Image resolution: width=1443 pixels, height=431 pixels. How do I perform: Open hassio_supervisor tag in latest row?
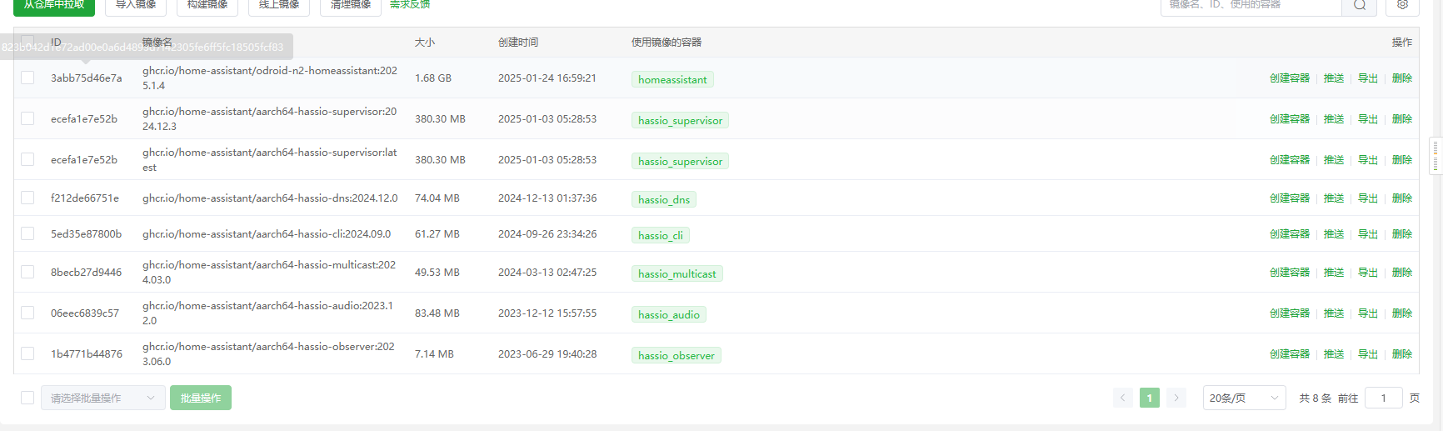pyautogui.click(x=680, y=161)
